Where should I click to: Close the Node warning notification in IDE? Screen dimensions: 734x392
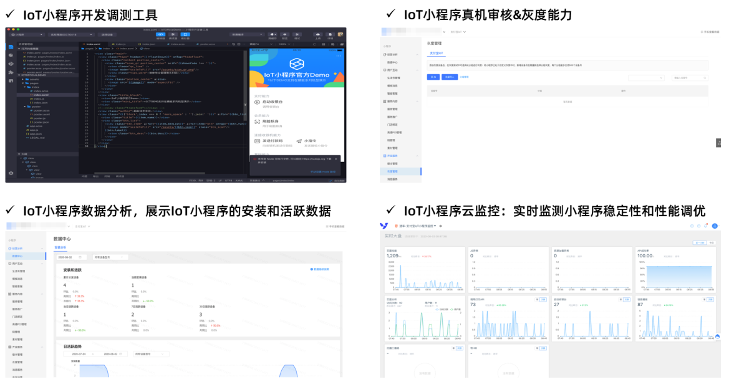(336, 159)
